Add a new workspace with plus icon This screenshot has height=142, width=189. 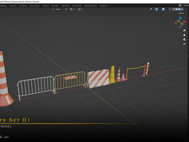coord(109,6)
